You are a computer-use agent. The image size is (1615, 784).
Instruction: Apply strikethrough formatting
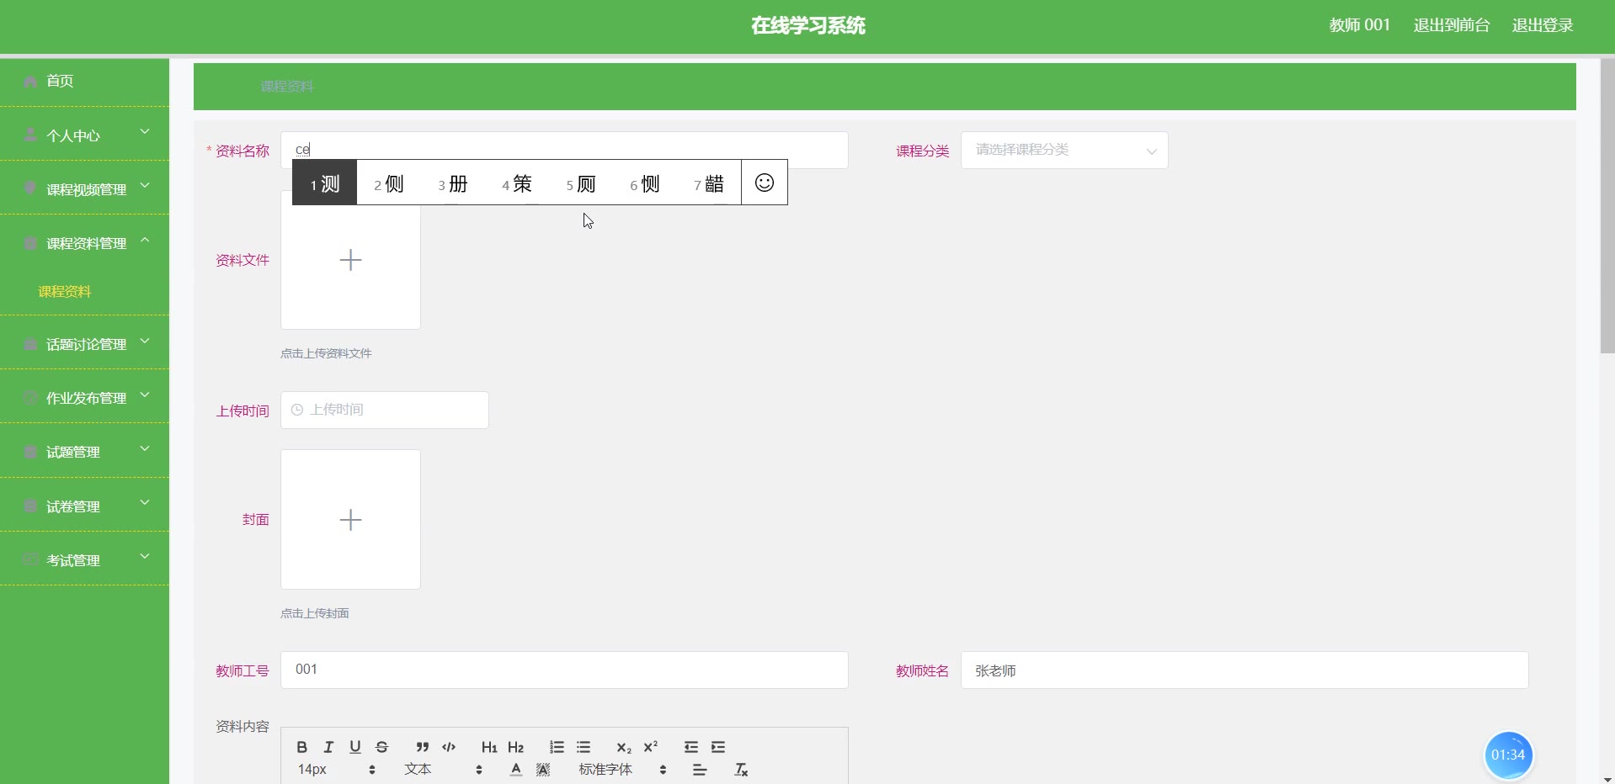click(x=381, y=747)
